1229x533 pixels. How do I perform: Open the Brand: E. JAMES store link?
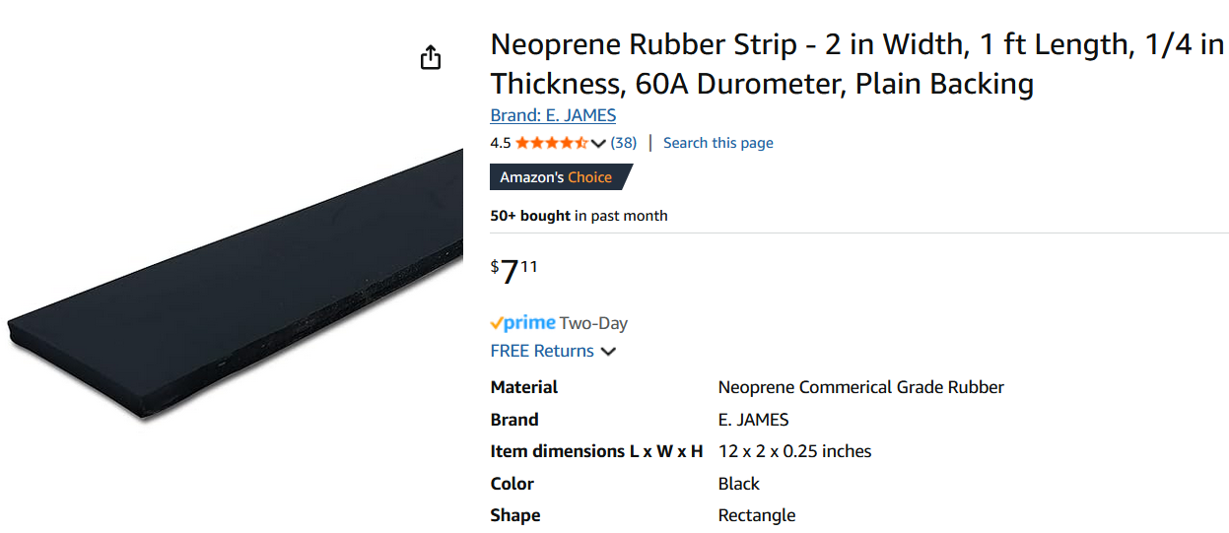tap(553, 115)
